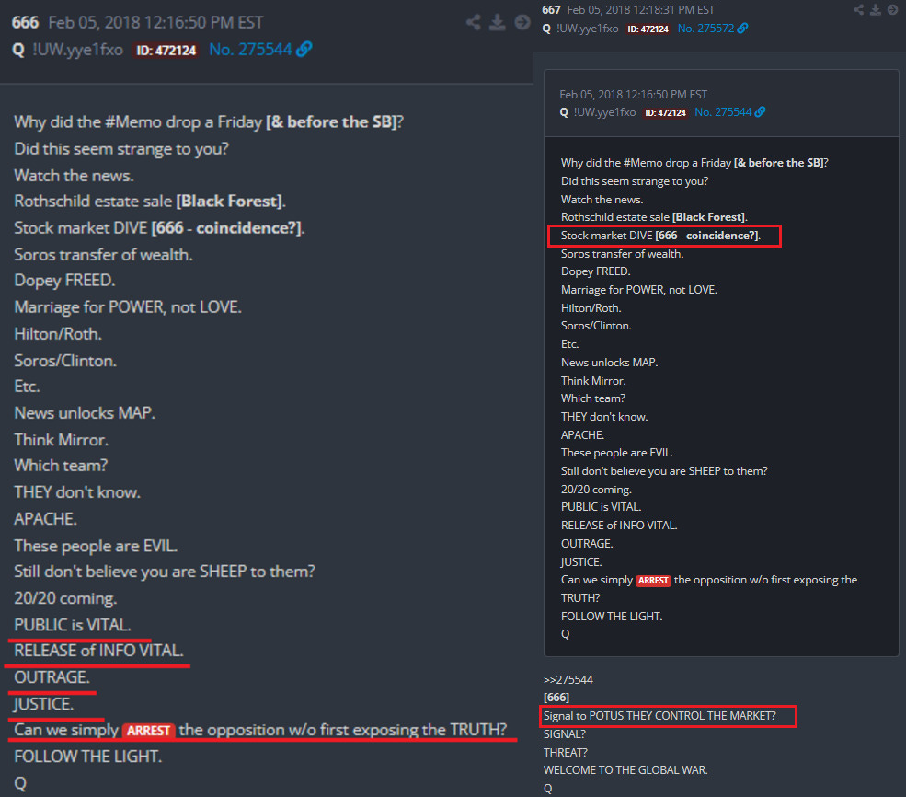Click ID: 472124 badge on post 666
Viewport: 906px width, 797px height.
click(166, 51)
